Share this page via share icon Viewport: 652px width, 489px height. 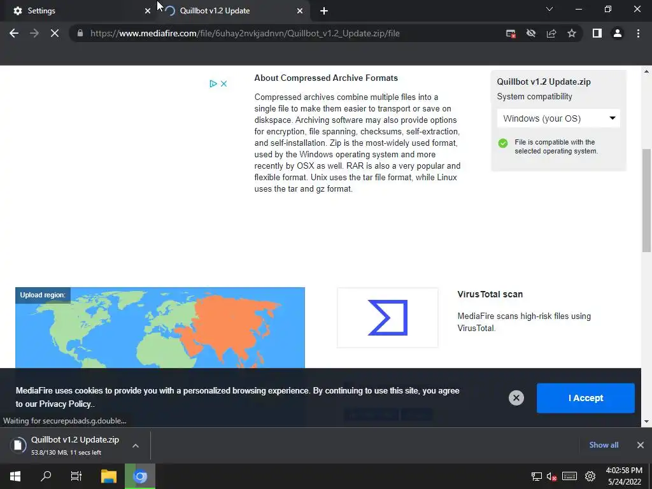(551, 33)
